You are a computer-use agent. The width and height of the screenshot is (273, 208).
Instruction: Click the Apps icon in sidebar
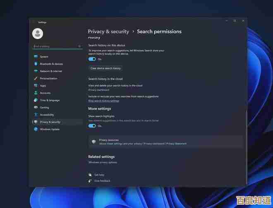click(36, 85)
